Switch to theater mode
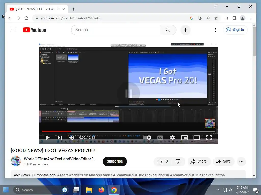The height and width of the screenshot is (195, 261). [x=197, y=137]
